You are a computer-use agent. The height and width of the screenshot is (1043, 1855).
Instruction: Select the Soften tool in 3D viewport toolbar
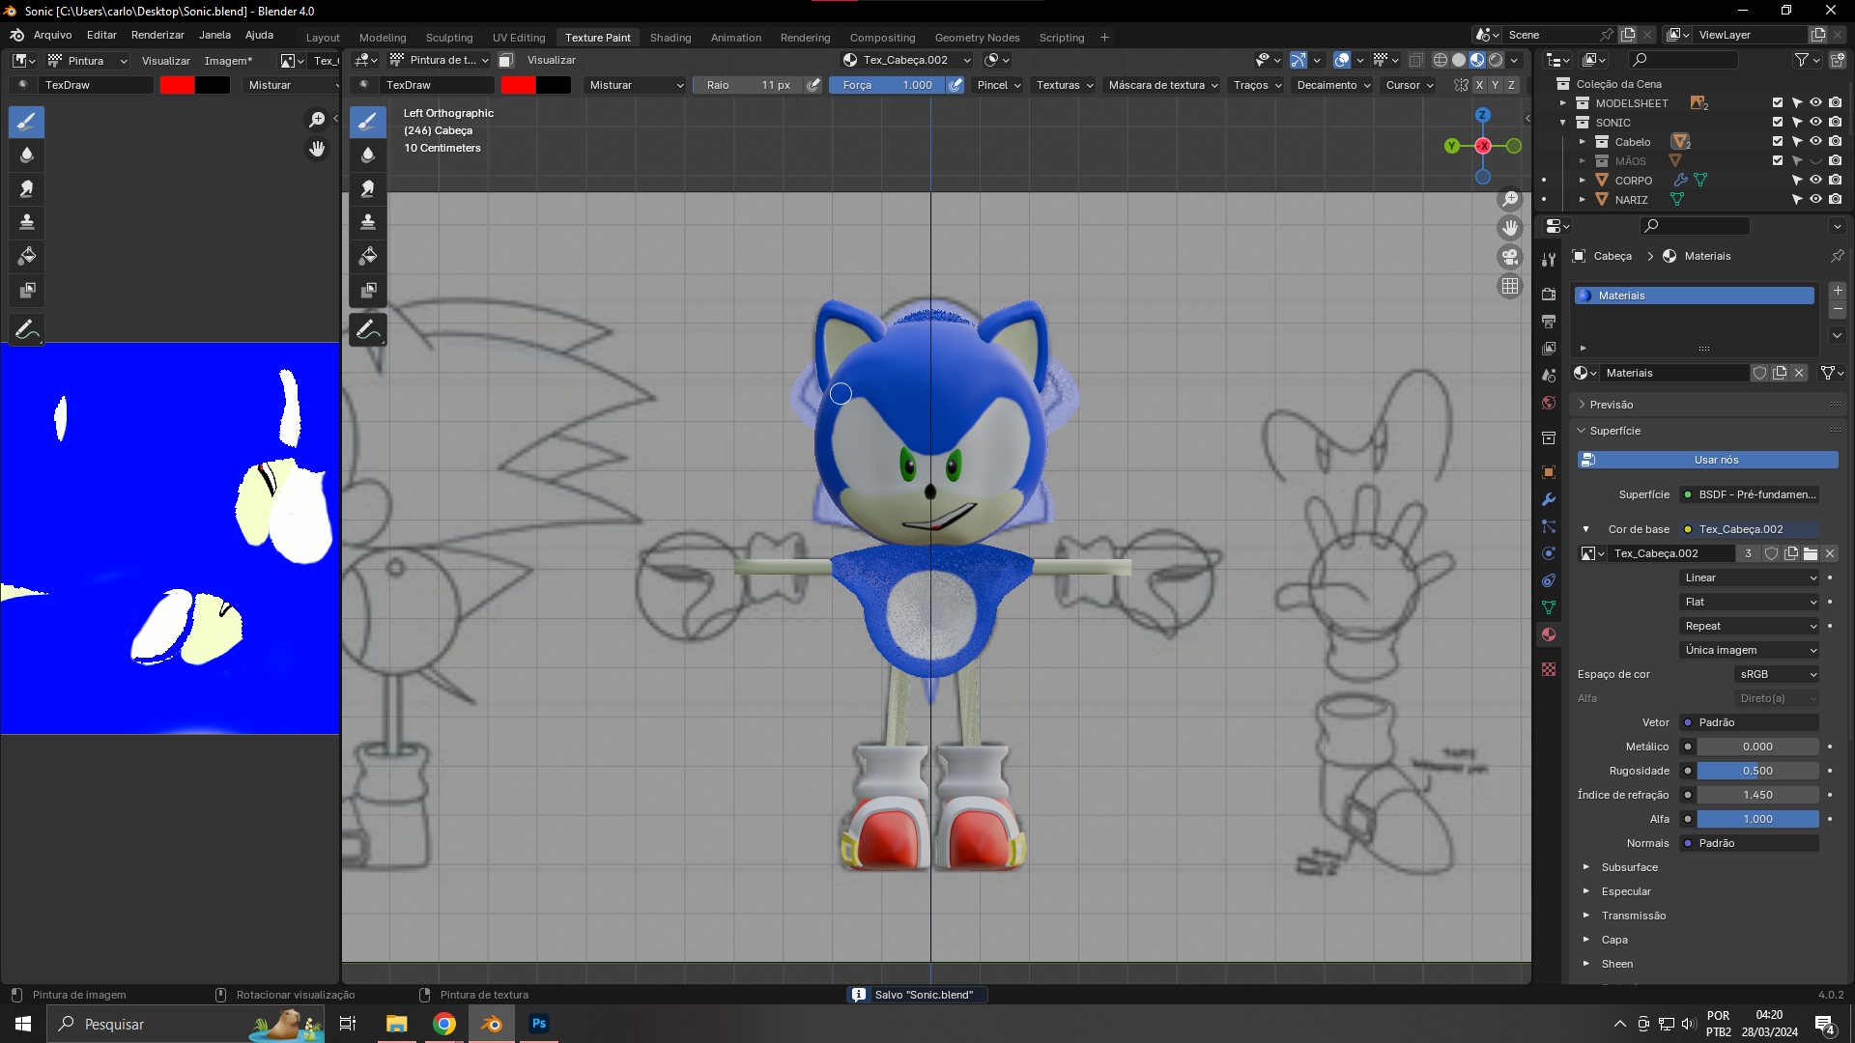pyautogui.click(x=368, y=155)
